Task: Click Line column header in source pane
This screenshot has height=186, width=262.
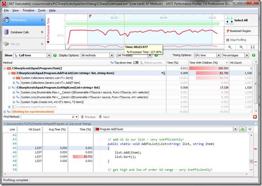Action: tap(12, 129)
